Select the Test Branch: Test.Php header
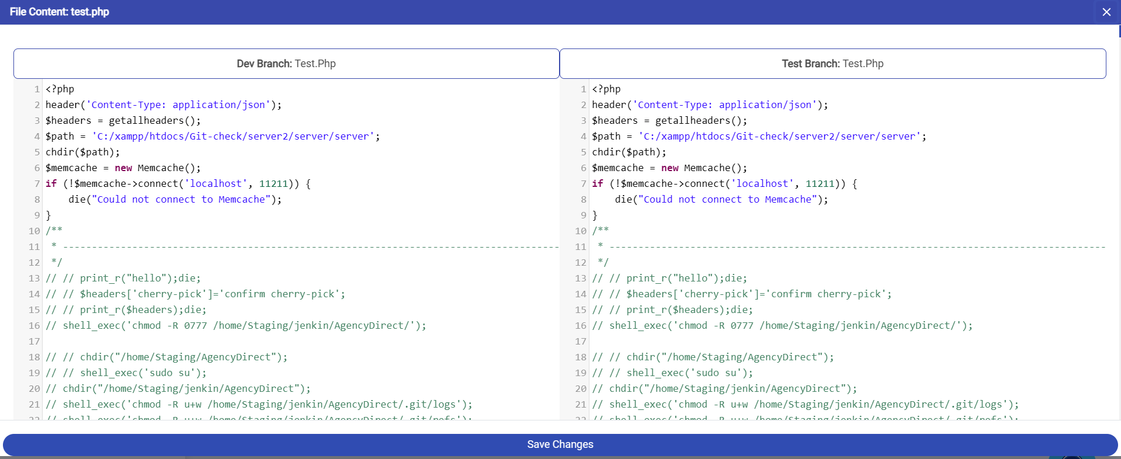Image resolution: width=1121 pixels, height=459 pixels. [x=832, y=64]
